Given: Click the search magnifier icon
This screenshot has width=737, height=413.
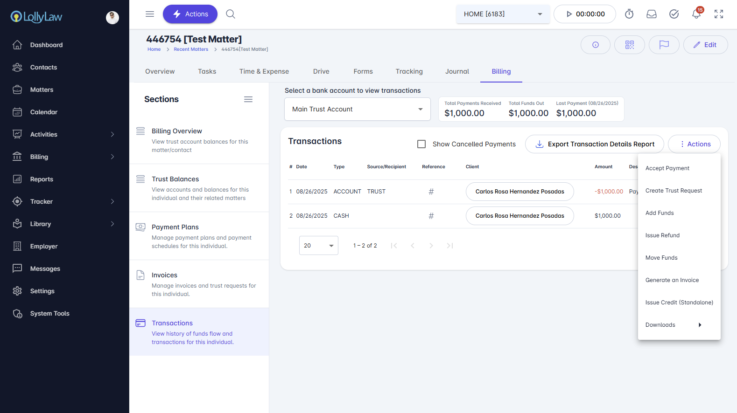Looking at the screenshot, I should click(x=231, y=14).
